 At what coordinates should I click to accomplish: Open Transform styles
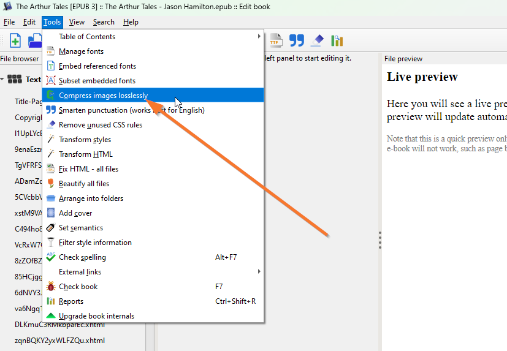153,140
